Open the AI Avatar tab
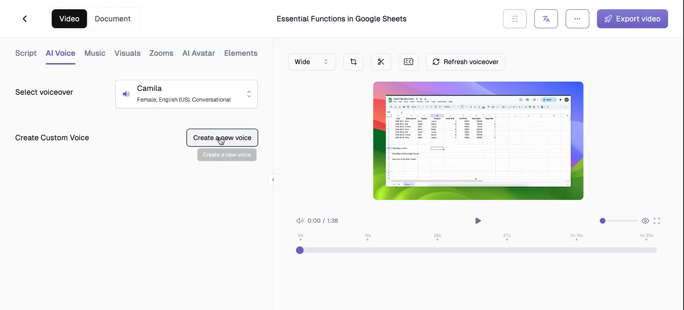Screen dimensions: 684x310 click(x=199, y=53)
